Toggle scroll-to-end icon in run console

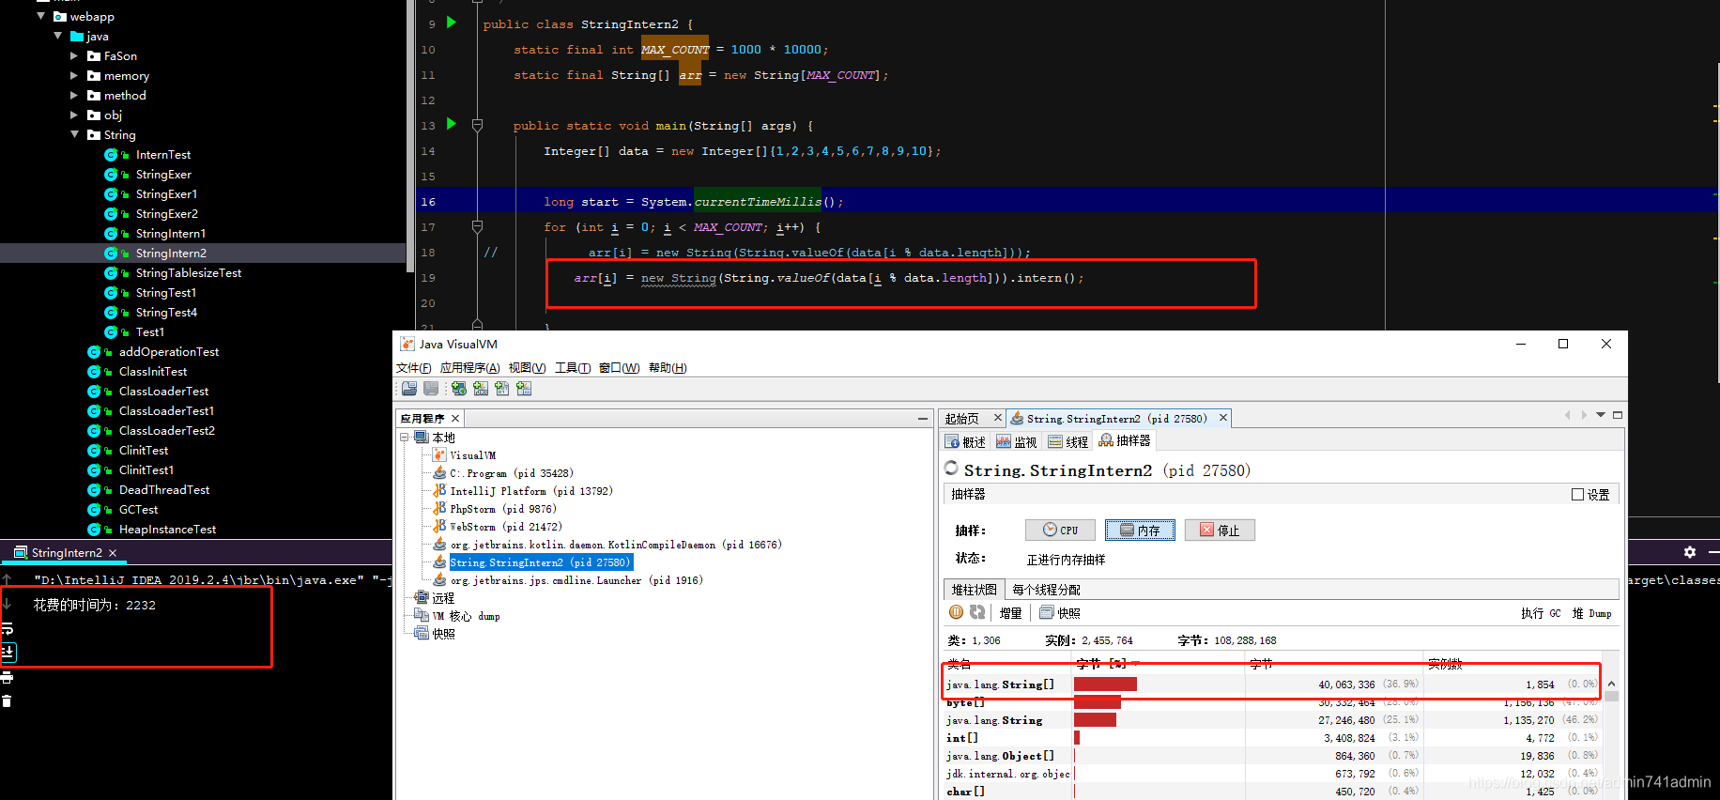(x=7, y=652)
